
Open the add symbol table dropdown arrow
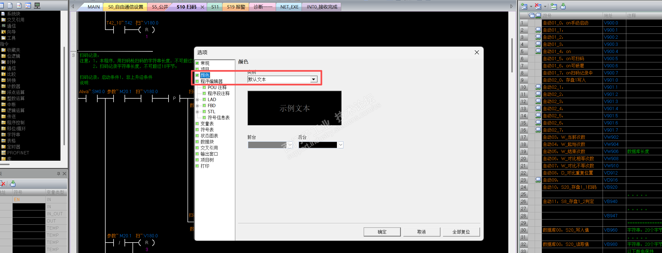pyautogui.click(x=531, y=7)
